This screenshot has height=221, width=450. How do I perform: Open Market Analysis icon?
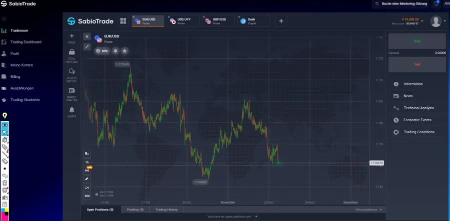(x=71, y=90)
